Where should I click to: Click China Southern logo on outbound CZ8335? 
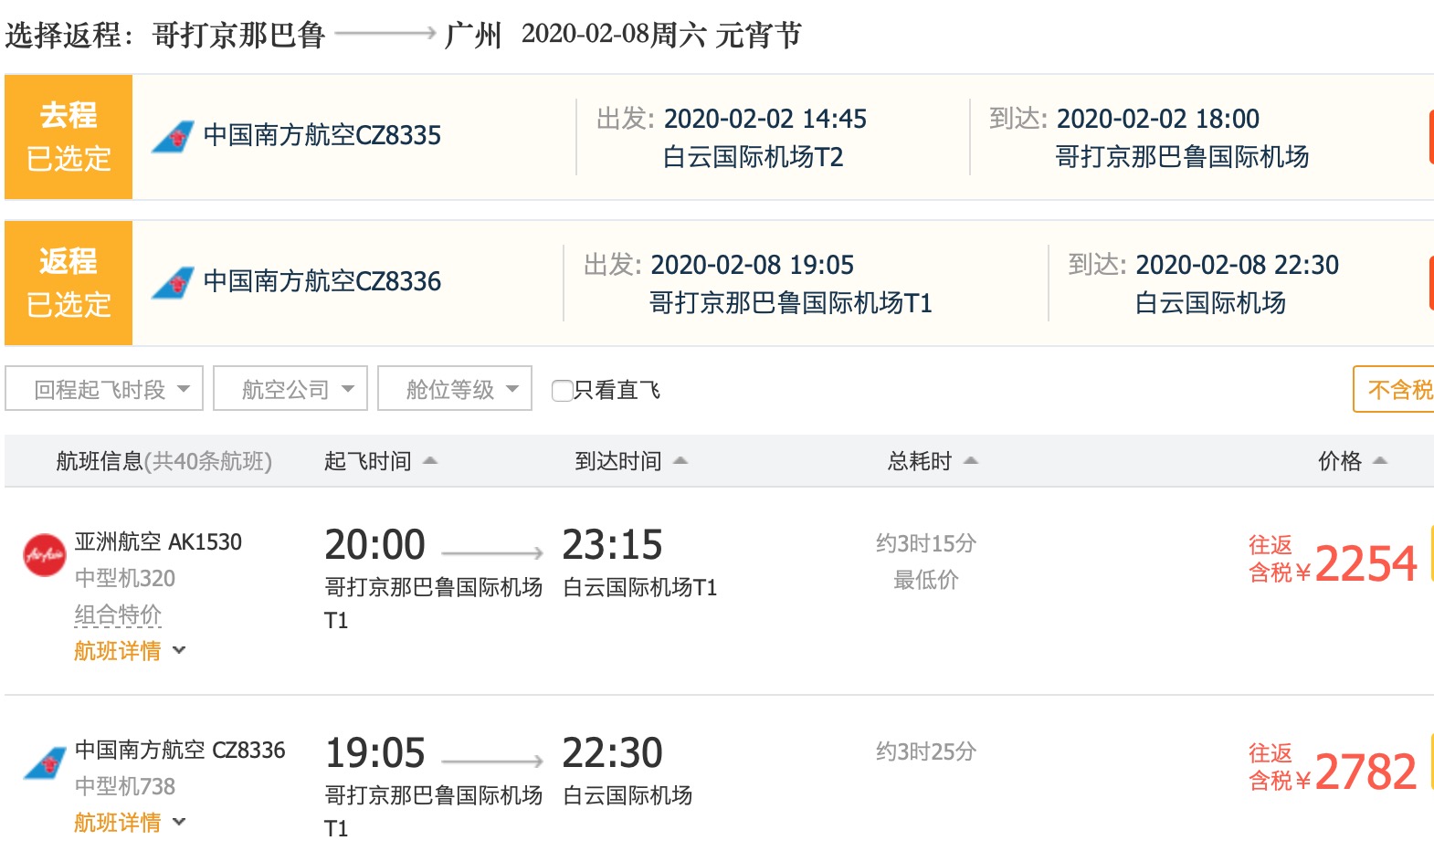point(173,137)
